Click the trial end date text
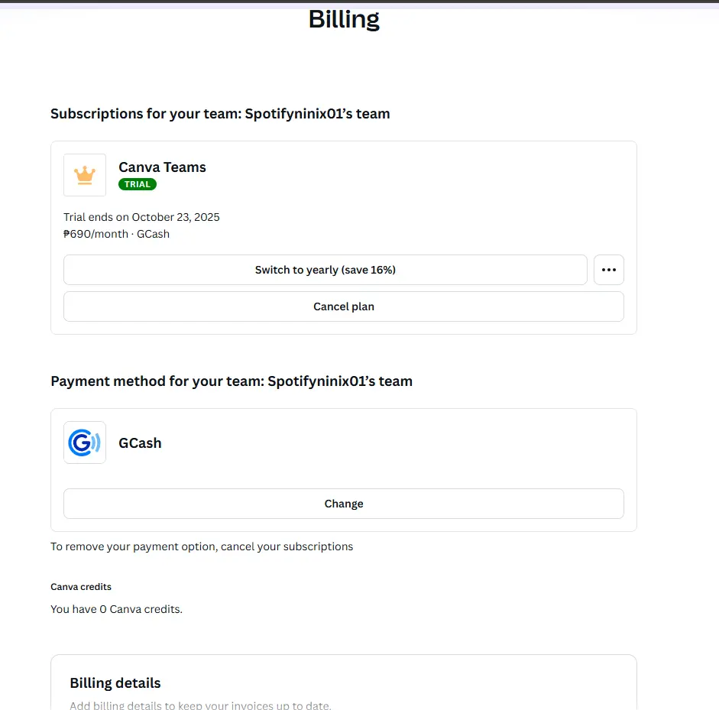 tap(141, 217)
